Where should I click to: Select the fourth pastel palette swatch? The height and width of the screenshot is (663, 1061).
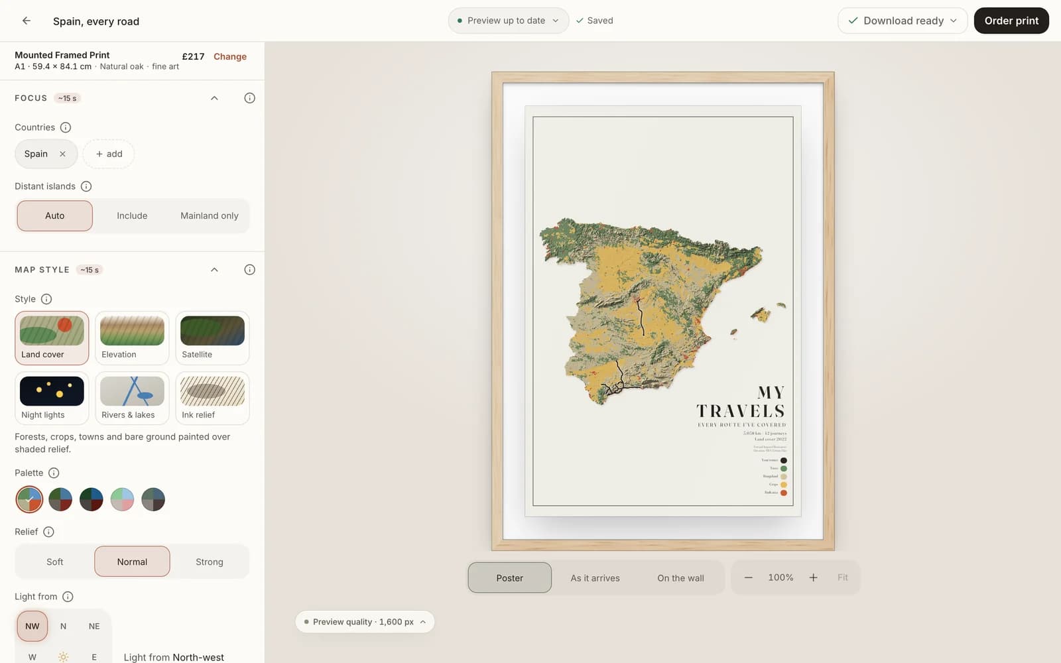point(122,499)
